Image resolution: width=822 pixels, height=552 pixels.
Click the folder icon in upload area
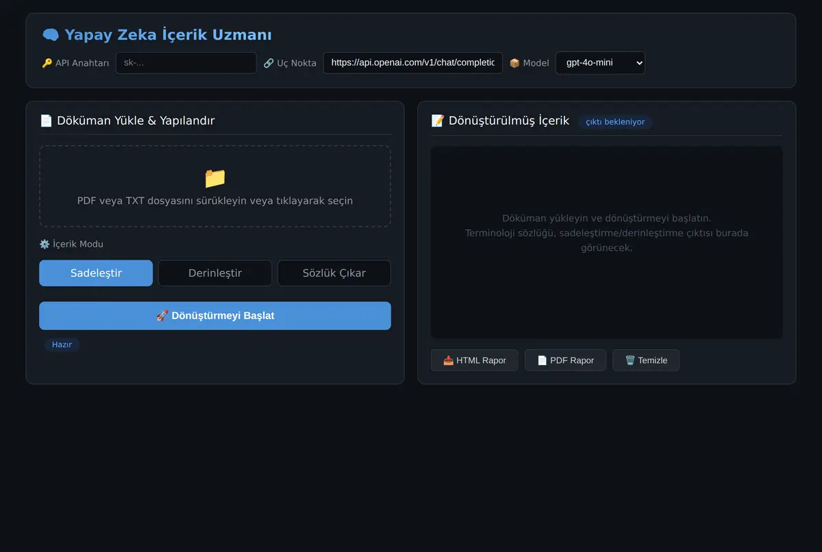pos(215,178)
